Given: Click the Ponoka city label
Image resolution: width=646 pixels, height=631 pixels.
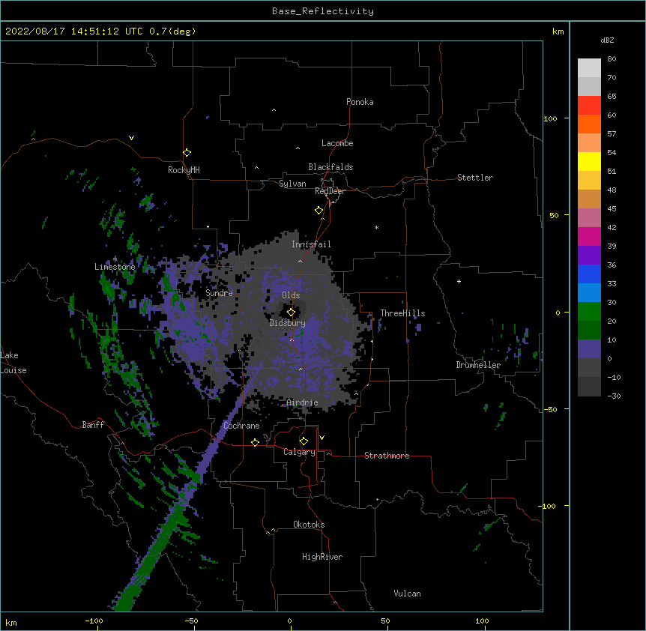Looking at the screenshot, I should click(360, 102).
